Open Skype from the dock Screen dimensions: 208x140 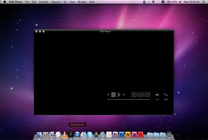click(90, 135)
